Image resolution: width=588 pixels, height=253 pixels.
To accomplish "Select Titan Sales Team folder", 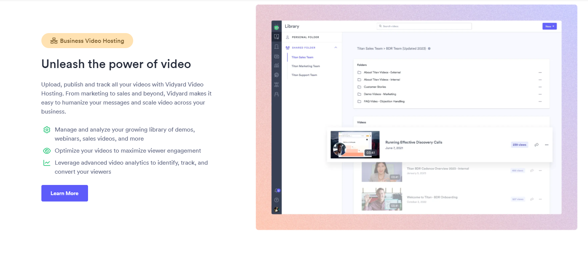I will pos(302,58).
